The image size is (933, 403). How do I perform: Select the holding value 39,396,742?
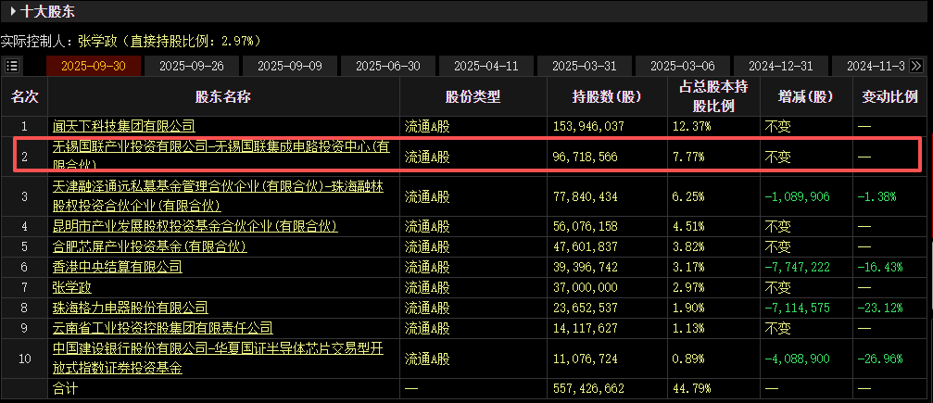point(585,267)
